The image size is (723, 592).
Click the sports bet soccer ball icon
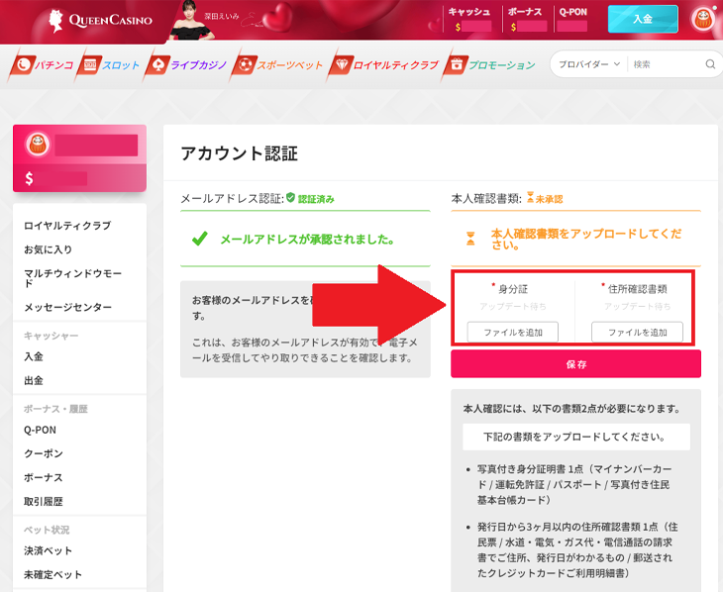pos(244,65)
